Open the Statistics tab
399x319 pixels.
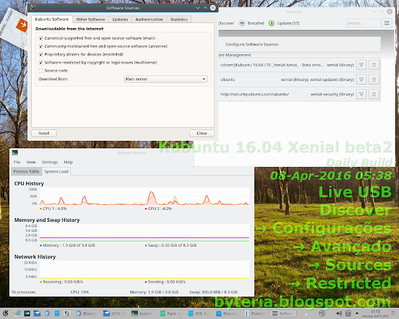[x=179, y=19]
